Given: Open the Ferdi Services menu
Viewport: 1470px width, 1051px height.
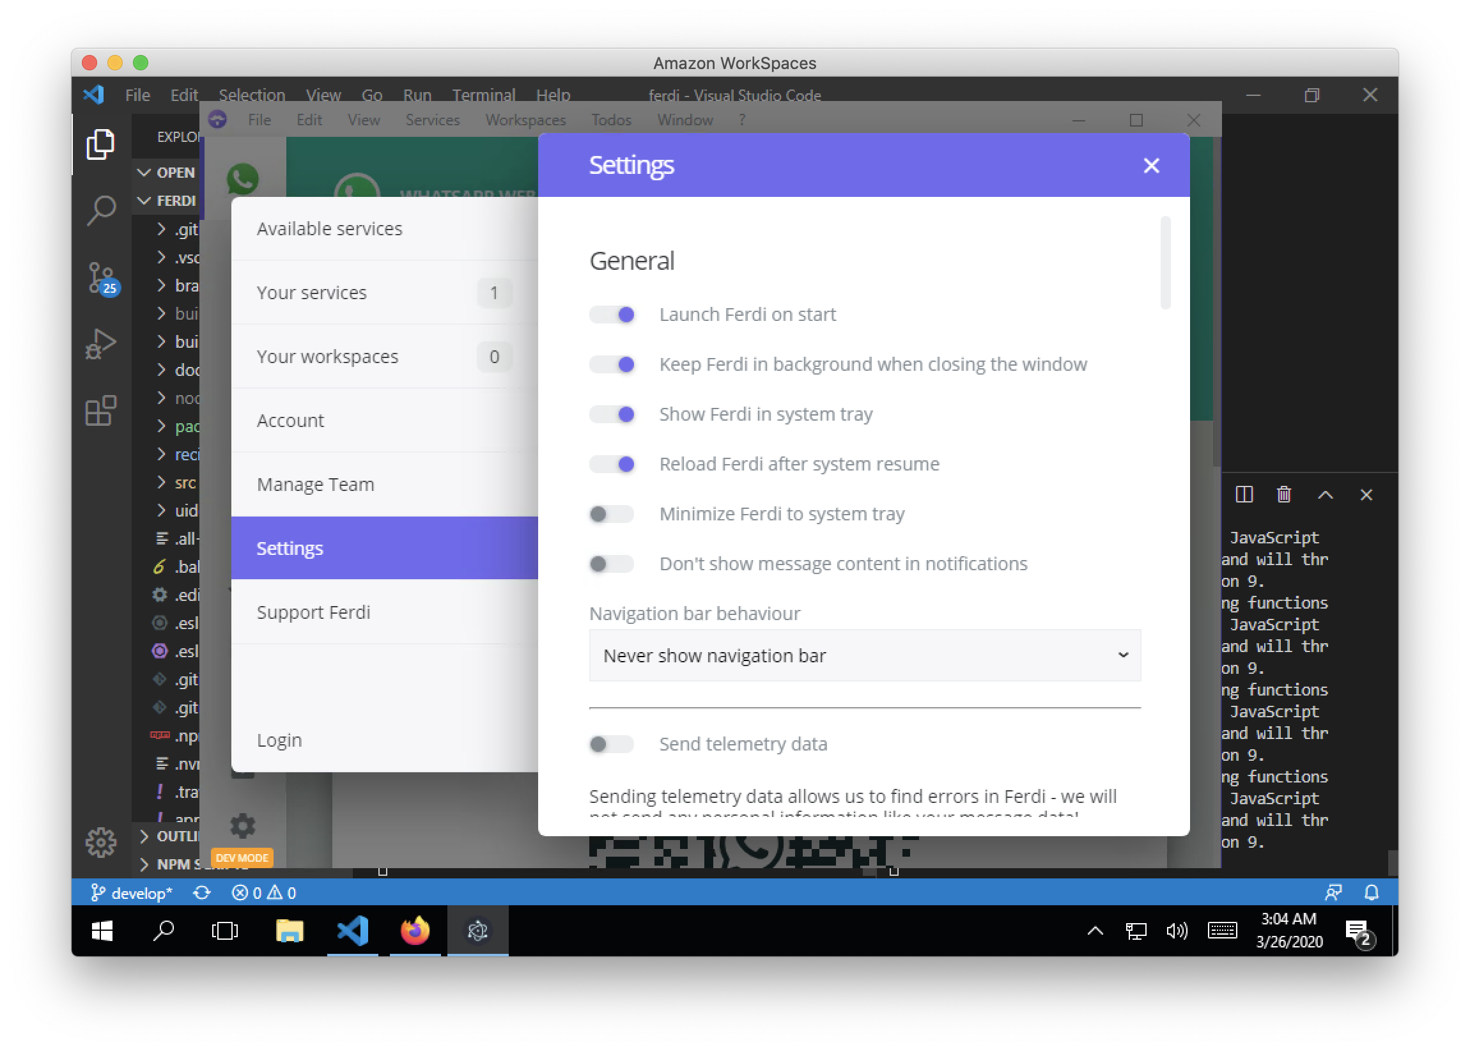Looking at the screenshot, I should coord(432,120).
